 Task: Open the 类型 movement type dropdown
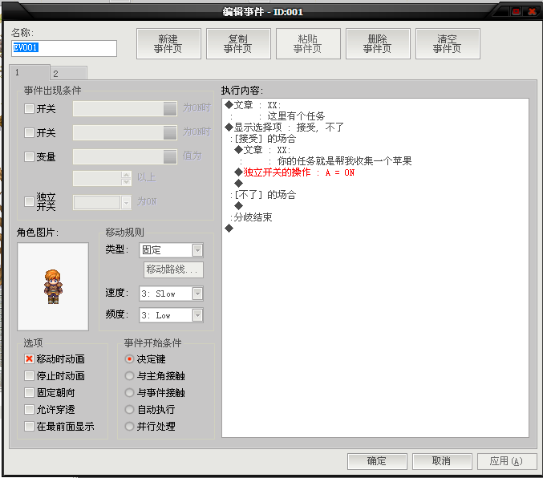coord(197,250)
